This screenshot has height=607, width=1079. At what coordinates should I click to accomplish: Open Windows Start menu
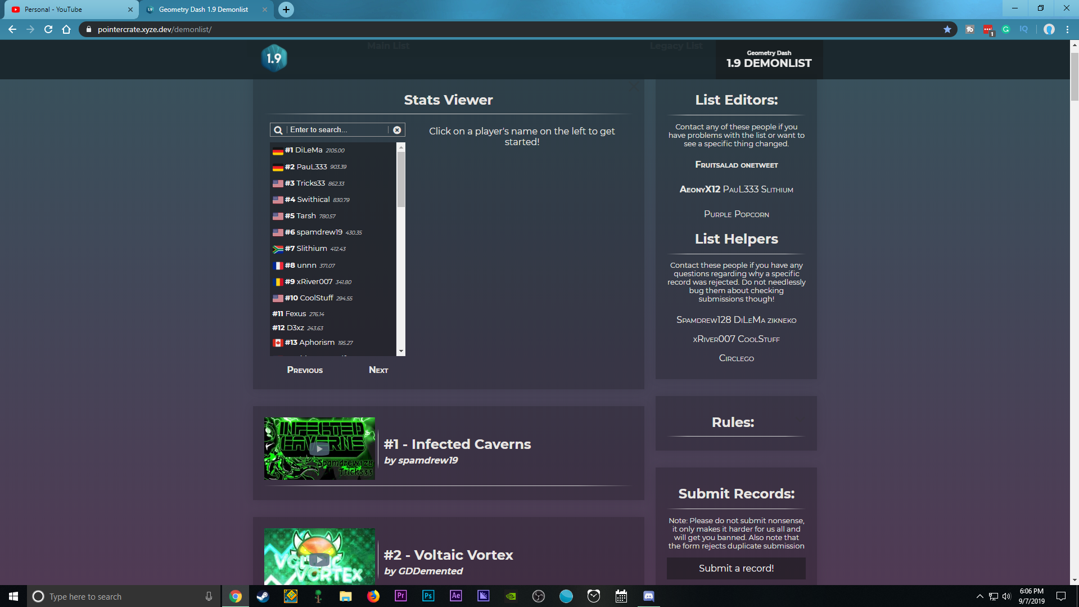click(13, 596)
